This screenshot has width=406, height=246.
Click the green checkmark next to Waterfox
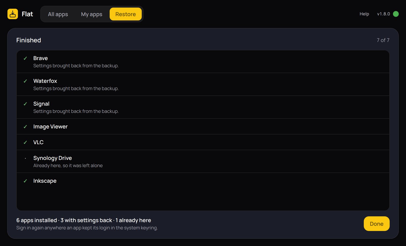25,81
